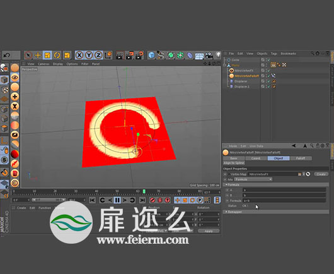The width and height of the screenshot is (334, 274).
Task: Toggle Circle object enable checkmark
Action: (x=268, y=60)
